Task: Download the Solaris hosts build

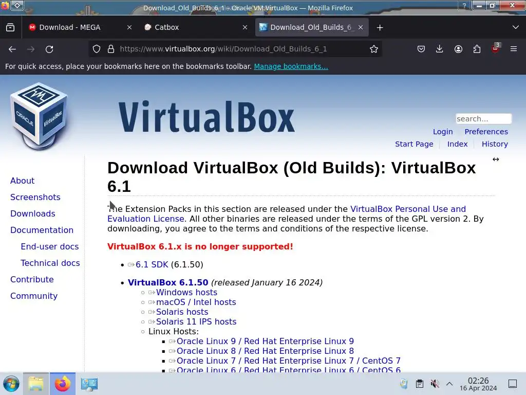Action: click(x=182, y=312)
